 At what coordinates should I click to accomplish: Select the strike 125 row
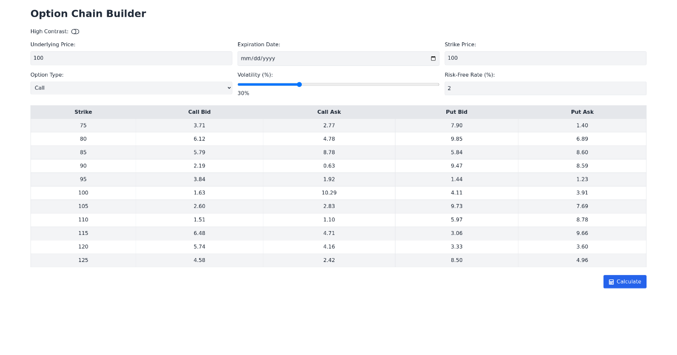[83, 260]
